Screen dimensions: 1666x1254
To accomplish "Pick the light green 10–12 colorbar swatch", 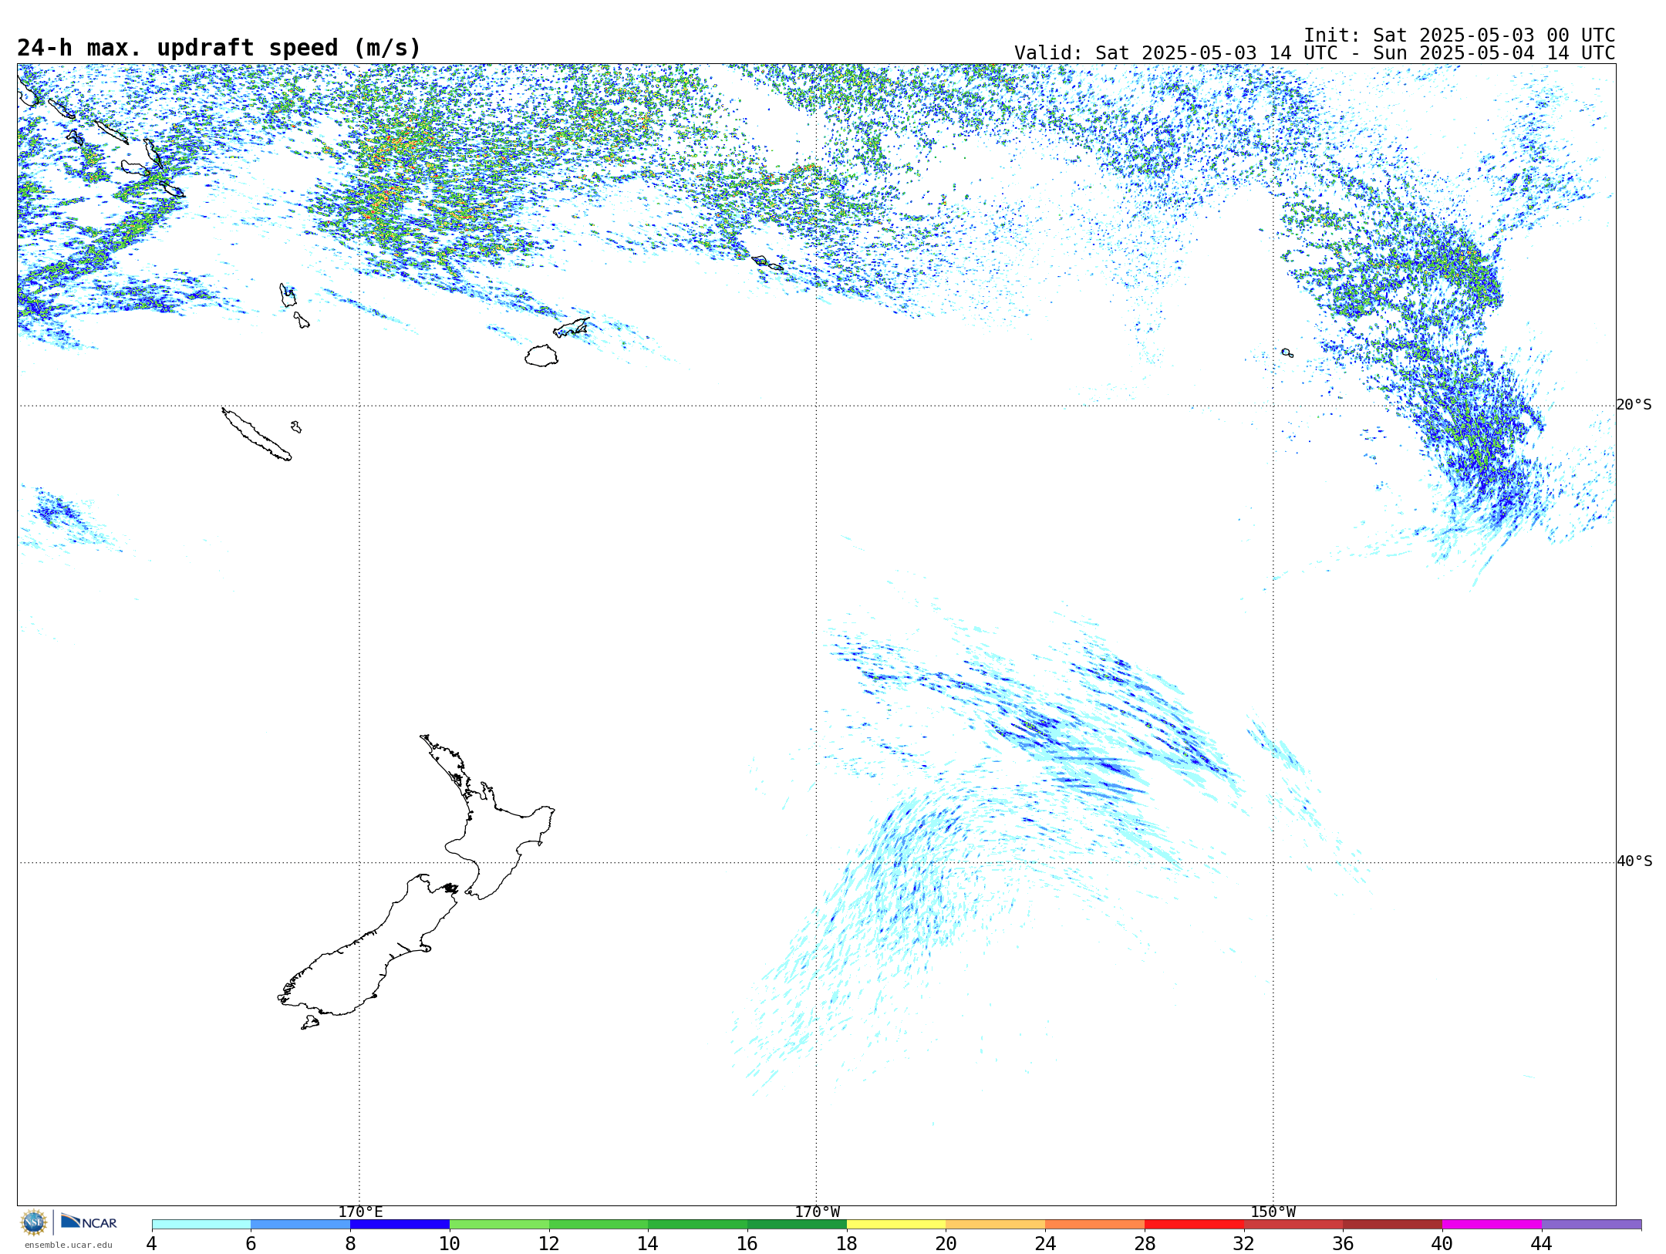I will tap(499, 1224).
